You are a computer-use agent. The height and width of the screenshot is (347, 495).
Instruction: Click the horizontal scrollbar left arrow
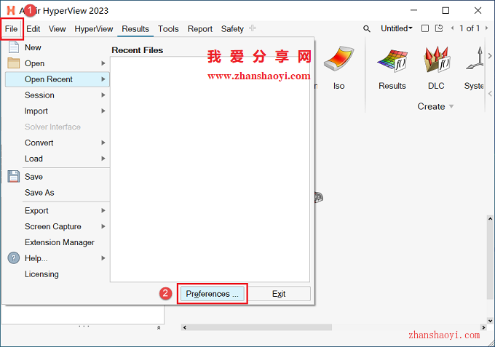pyautogui.click(x=185, y=327)
